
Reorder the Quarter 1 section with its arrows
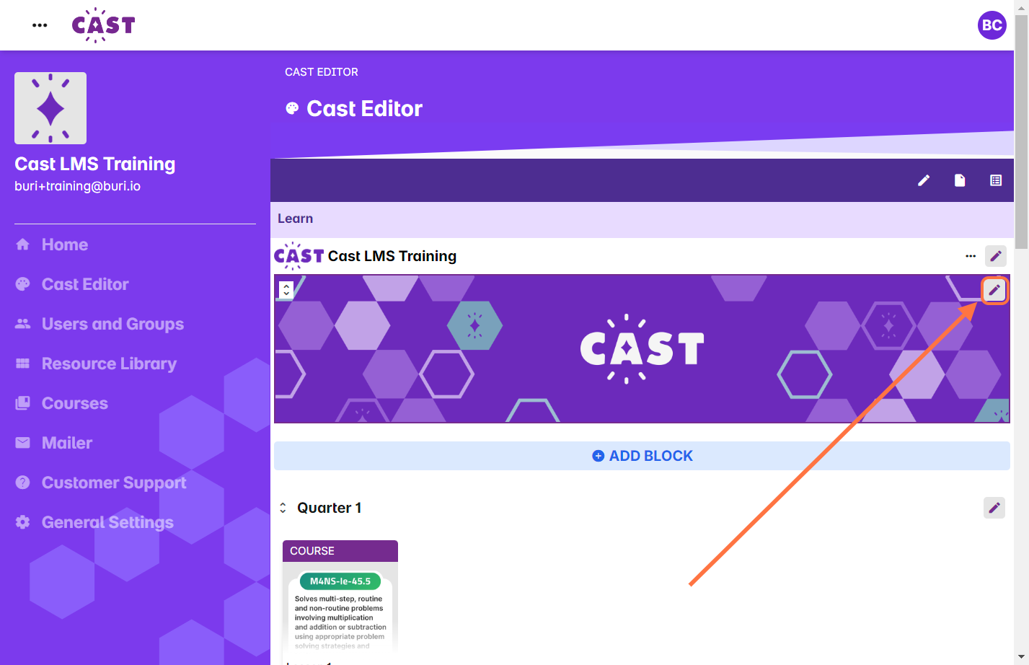click(283, 508)
